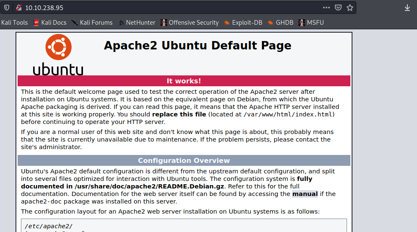The width and height of the screenshot is (417, 232).
Task: Save page to Pocket icon
Action: (x=338, y=8)
